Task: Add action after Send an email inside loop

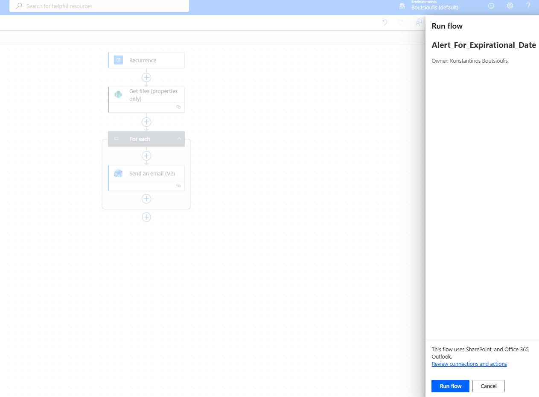Action: coord(146,198)
